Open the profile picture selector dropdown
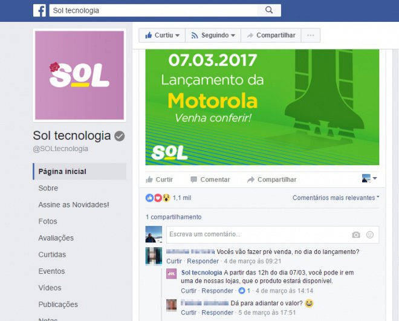 pyautogui.click(x=369, y=178)
